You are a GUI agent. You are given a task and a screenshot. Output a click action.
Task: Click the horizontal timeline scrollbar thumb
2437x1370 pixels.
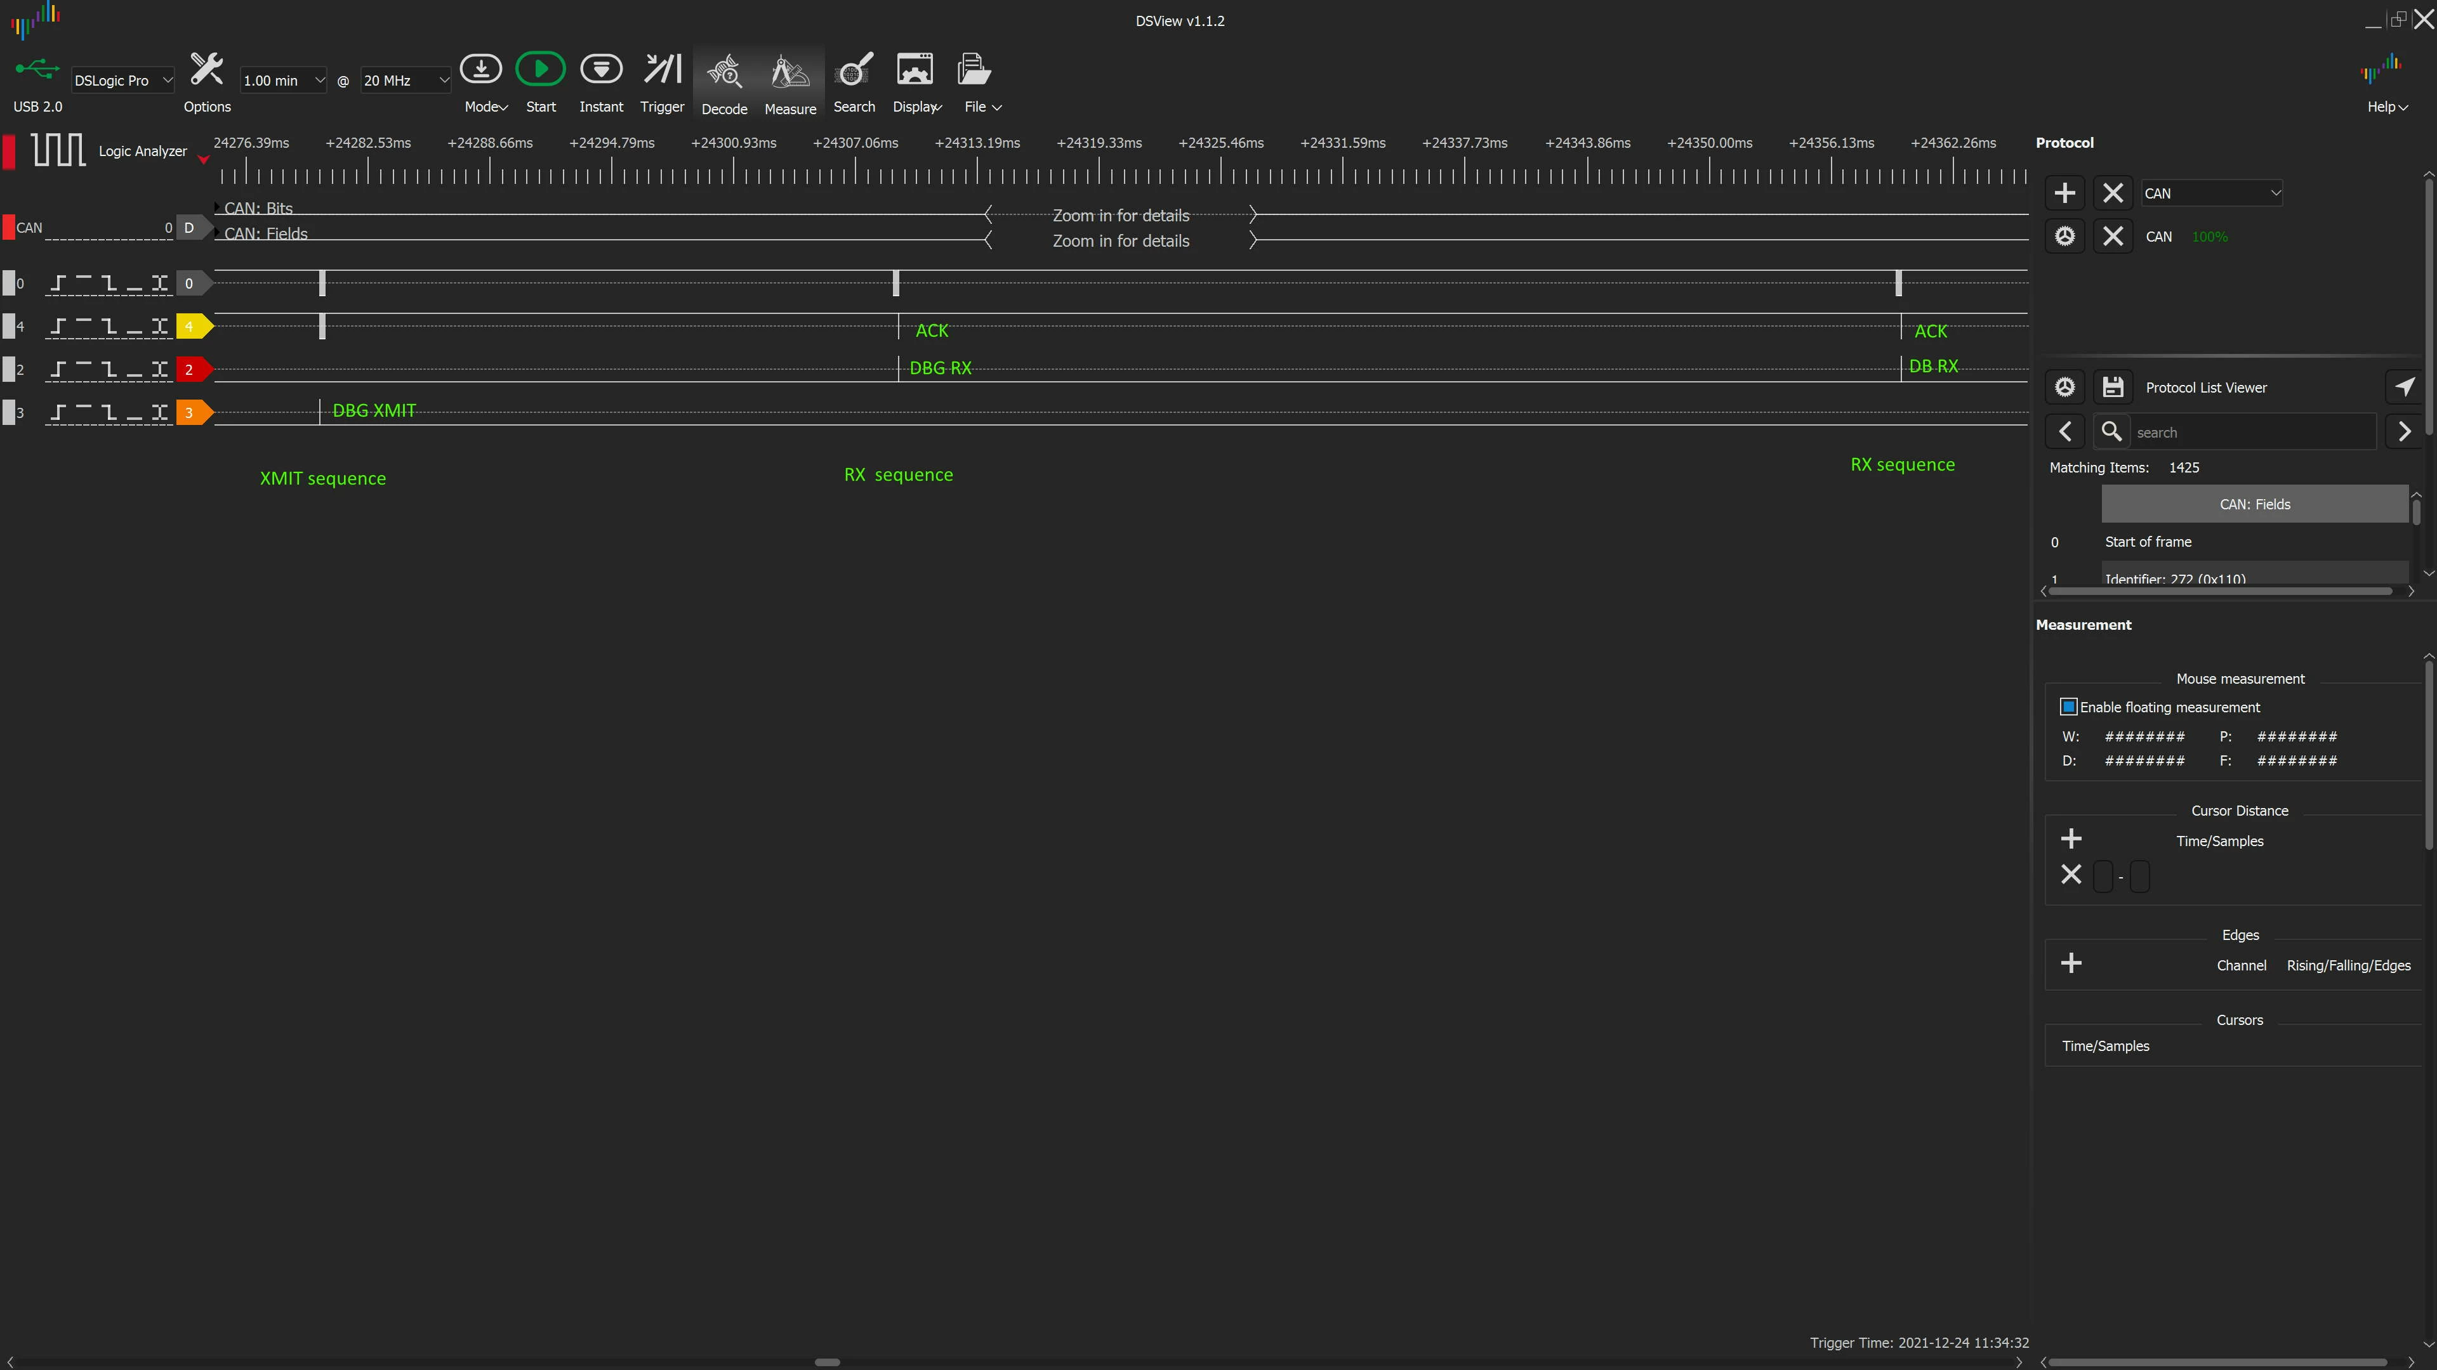[x=827, y=1362]
